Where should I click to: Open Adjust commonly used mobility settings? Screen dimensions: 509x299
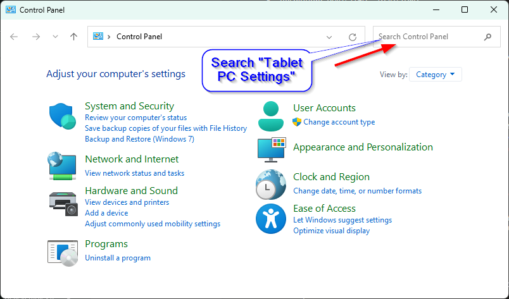[x=153, y=224]
